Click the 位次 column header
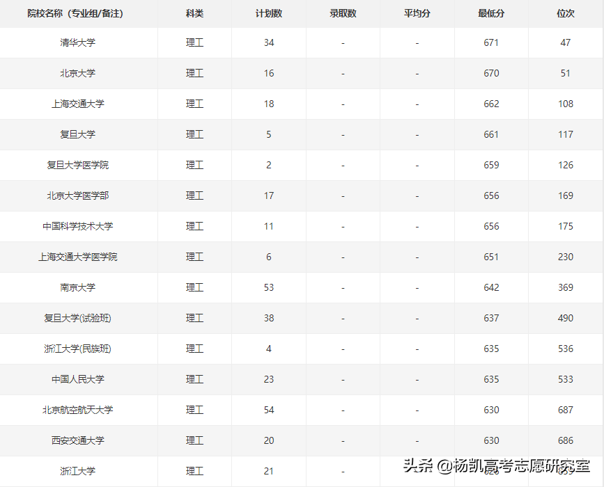 [566, 13]
